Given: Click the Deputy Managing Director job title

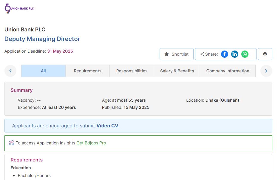Looking at the screenshot, I should (42, 39).
